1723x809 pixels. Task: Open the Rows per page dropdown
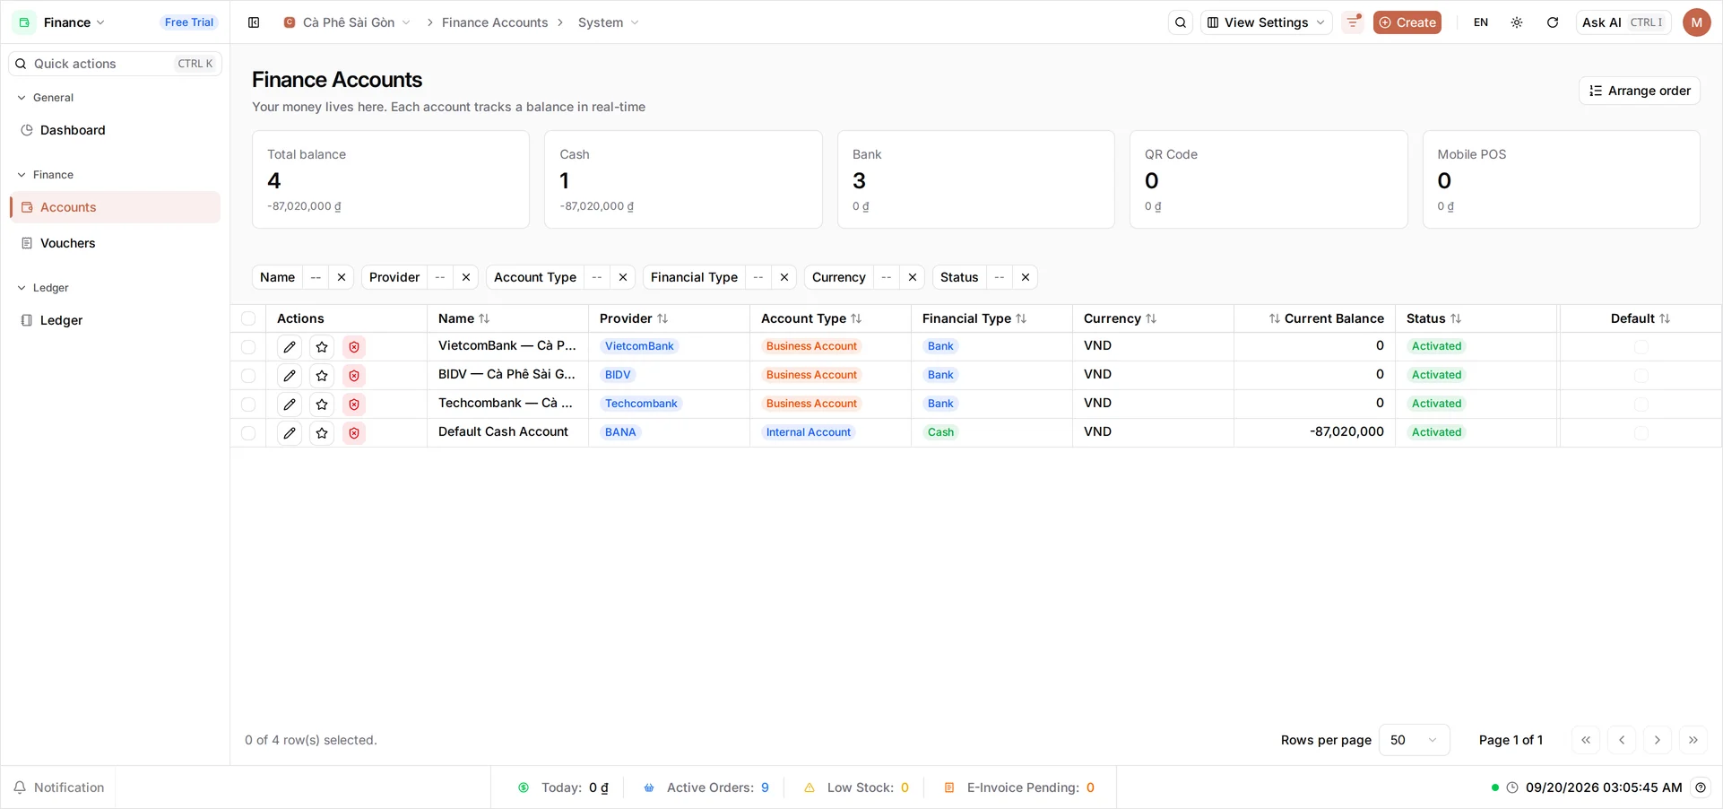1414,740
